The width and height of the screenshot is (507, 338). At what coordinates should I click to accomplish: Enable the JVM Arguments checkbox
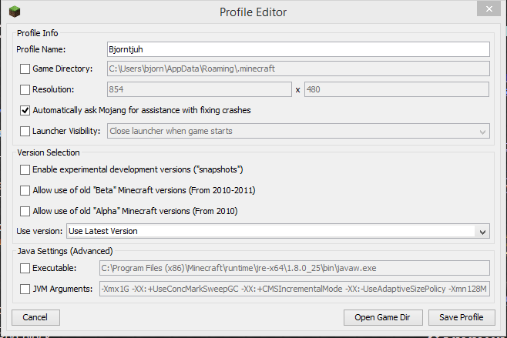(x=25, y=289)
